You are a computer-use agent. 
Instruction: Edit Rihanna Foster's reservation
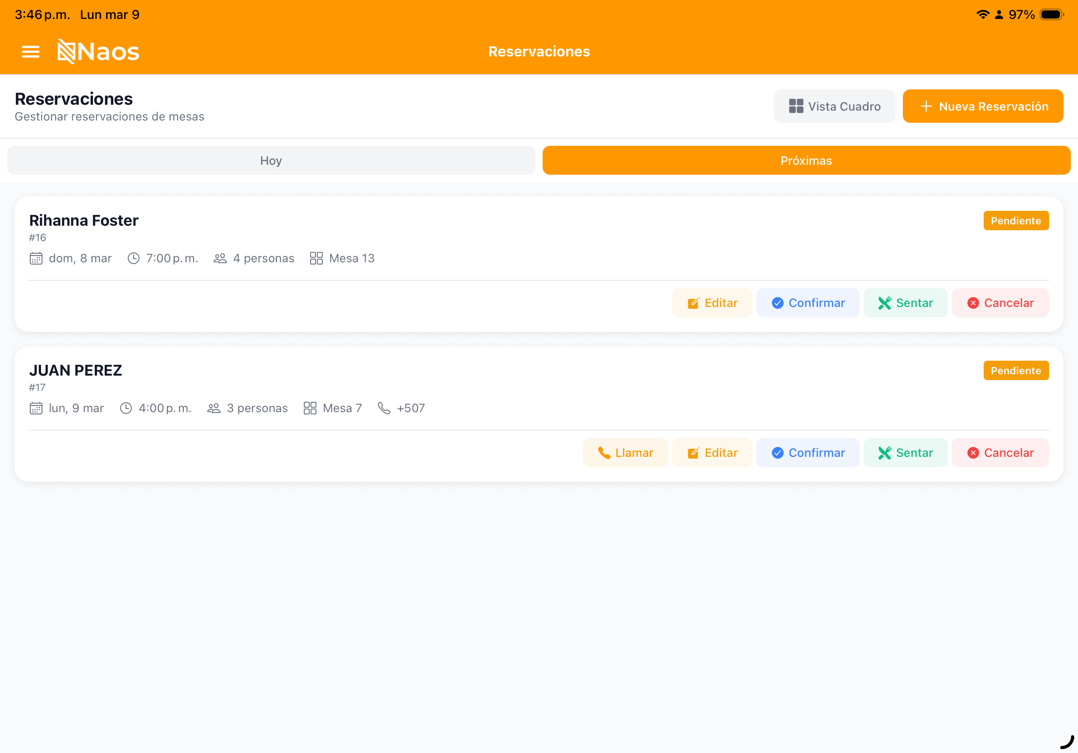(x=712, y=303)
